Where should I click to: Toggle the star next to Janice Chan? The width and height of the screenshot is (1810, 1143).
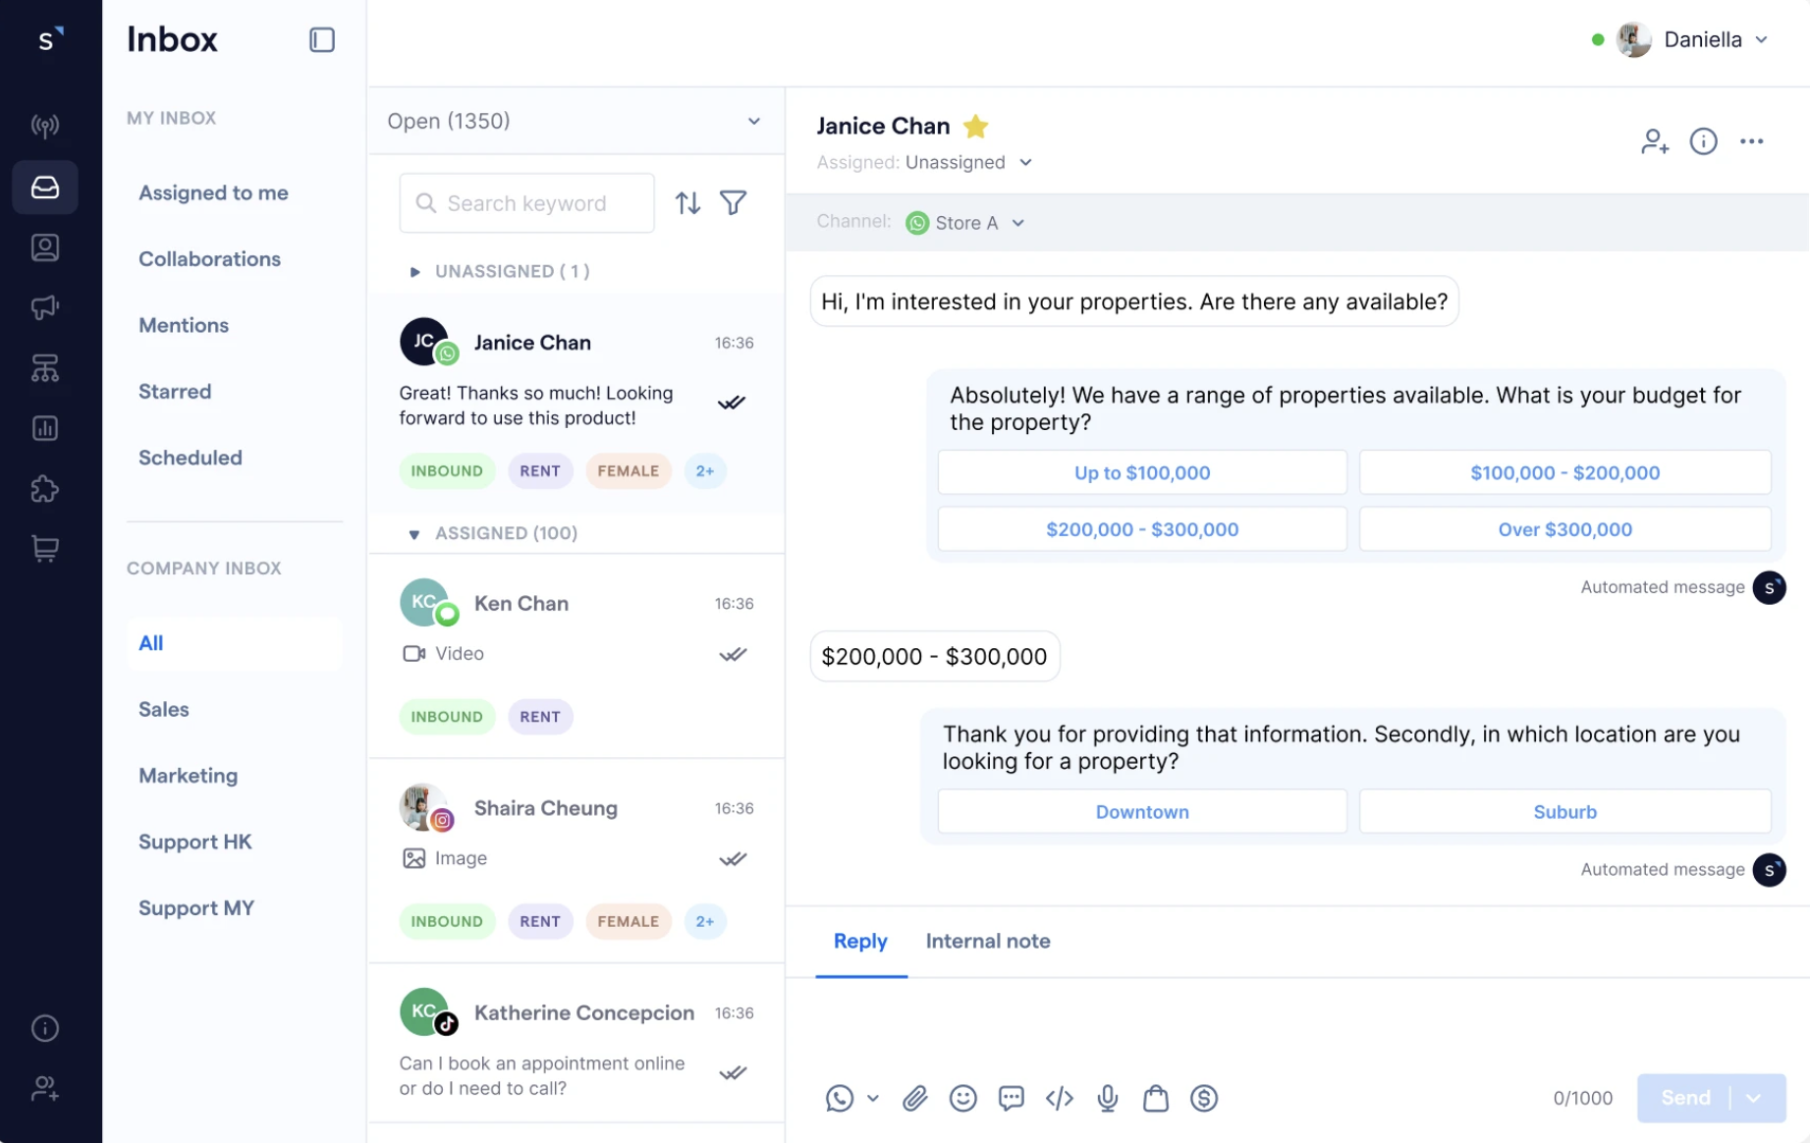(975, 127)
